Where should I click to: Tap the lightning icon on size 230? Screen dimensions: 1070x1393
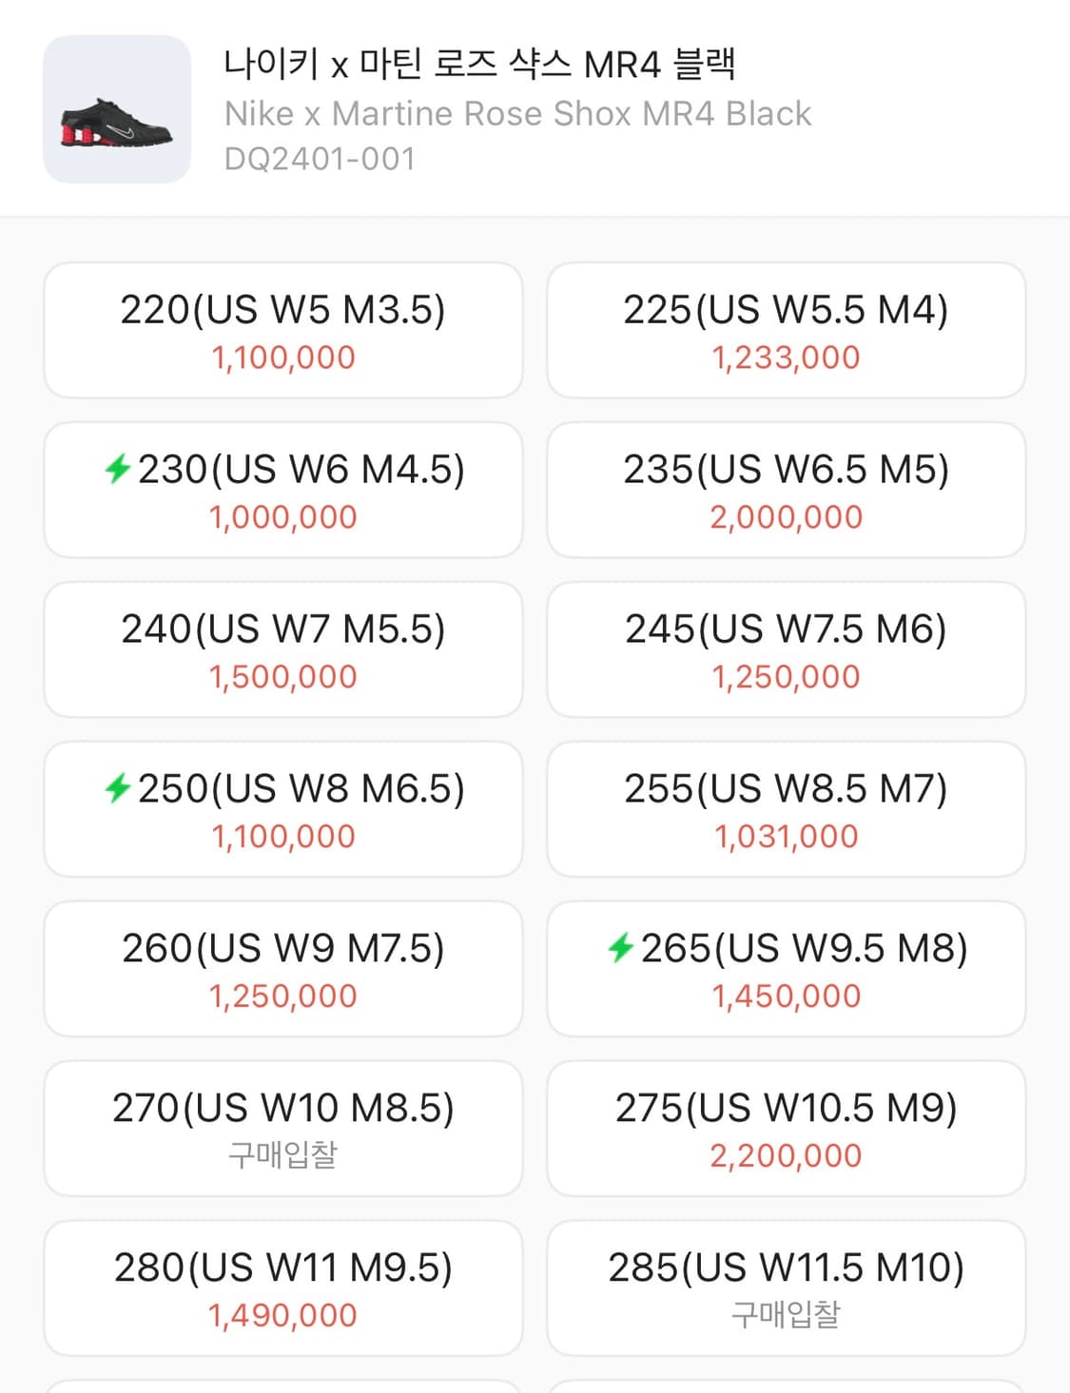coord(117,469)
